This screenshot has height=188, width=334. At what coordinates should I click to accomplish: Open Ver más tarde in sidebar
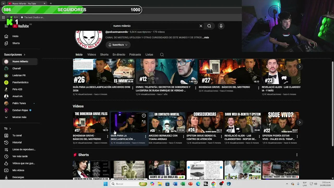20,156
